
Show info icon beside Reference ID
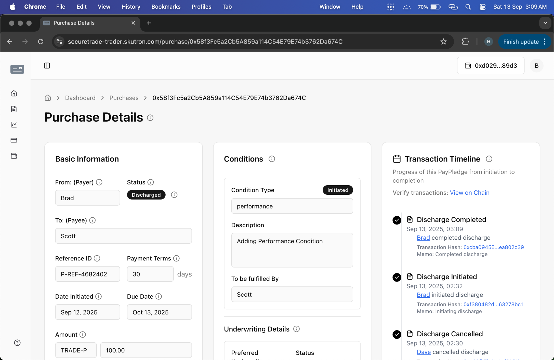97,258
